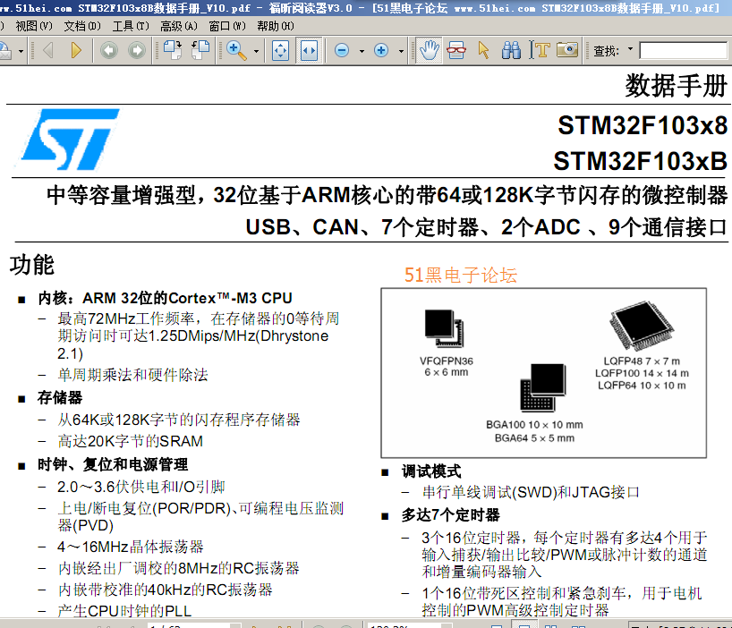Click the blue ST logo

tap(70, 140)
